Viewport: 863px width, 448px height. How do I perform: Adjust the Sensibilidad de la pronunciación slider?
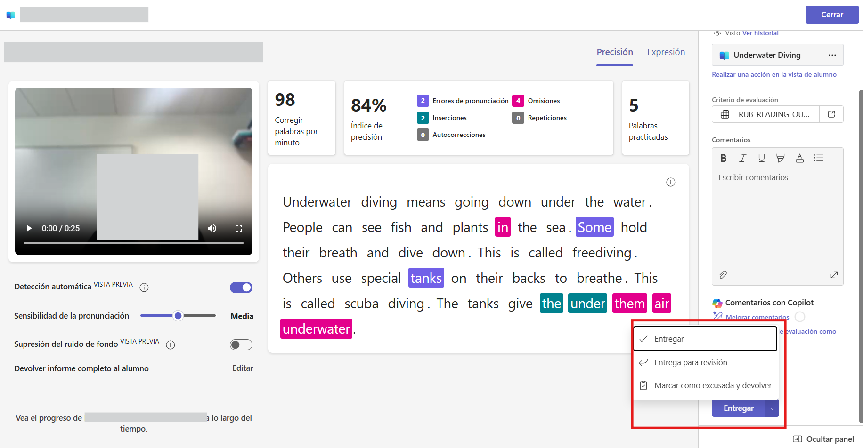178,316
